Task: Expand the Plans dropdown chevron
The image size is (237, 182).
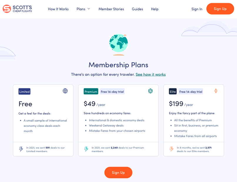Action: tap(89, 9)
